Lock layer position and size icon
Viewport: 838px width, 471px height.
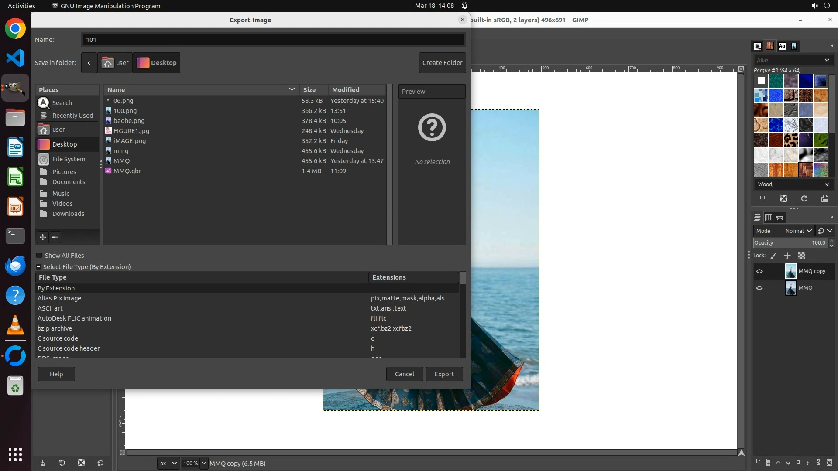pyautogui.click(x=787, y=256)
